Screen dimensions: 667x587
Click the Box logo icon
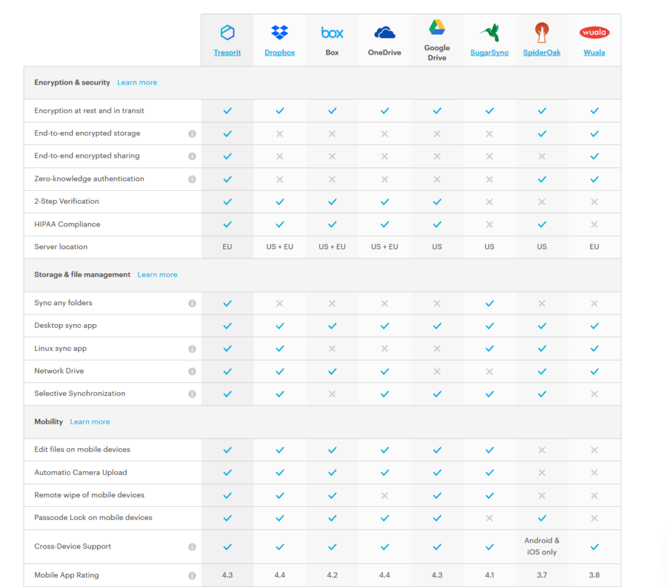332,33
